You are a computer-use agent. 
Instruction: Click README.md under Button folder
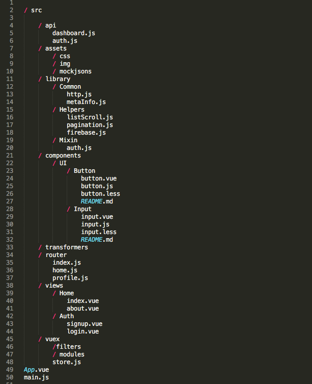coord(97,201)
